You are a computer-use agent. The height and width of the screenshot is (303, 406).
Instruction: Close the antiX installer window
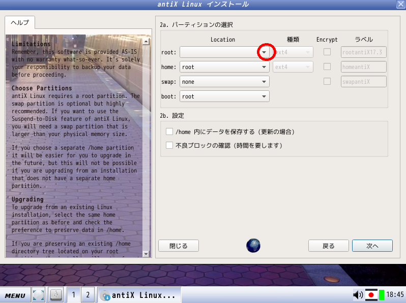[400, 5]
